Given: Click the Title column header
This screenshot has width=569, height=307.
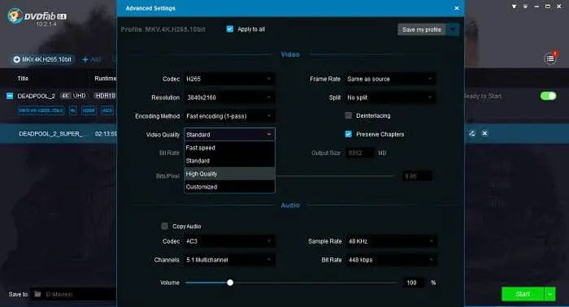Looking at the screenshot, I should pyautogui.click(x=23, y=78).
